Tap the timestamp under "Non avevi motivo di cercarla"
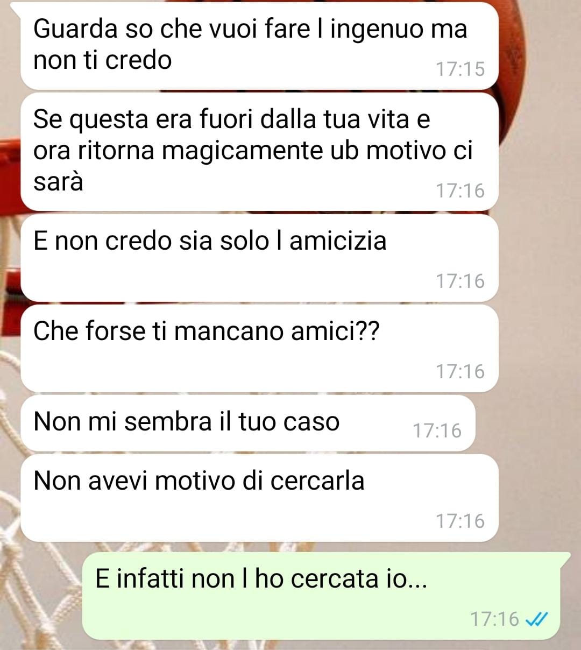 click(460, 521)
